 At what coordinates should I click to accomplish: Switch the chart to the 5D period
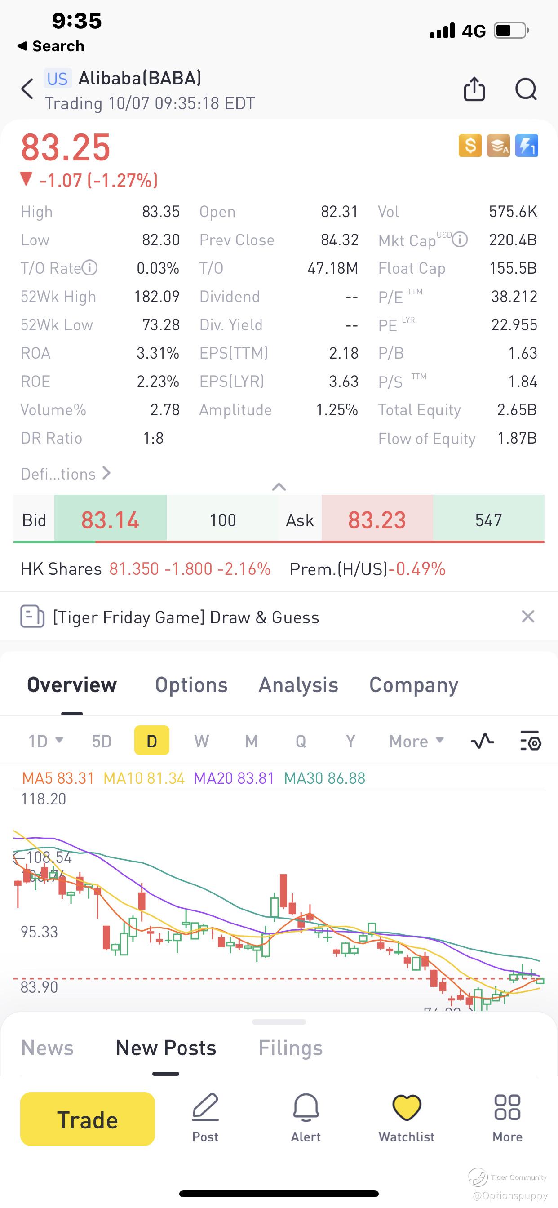point(102,741)
